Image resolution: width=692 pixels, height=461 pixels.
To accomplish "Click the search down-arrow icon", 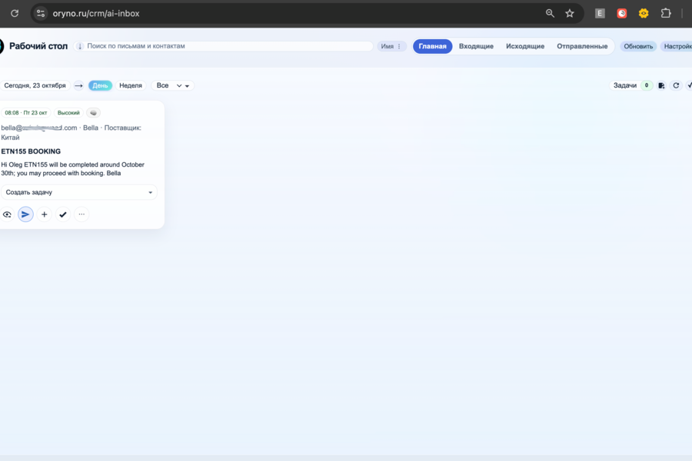I will point(80,46).
